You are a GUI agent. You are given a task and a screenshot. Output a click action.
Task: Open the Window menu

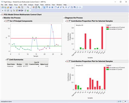[59, 5]
